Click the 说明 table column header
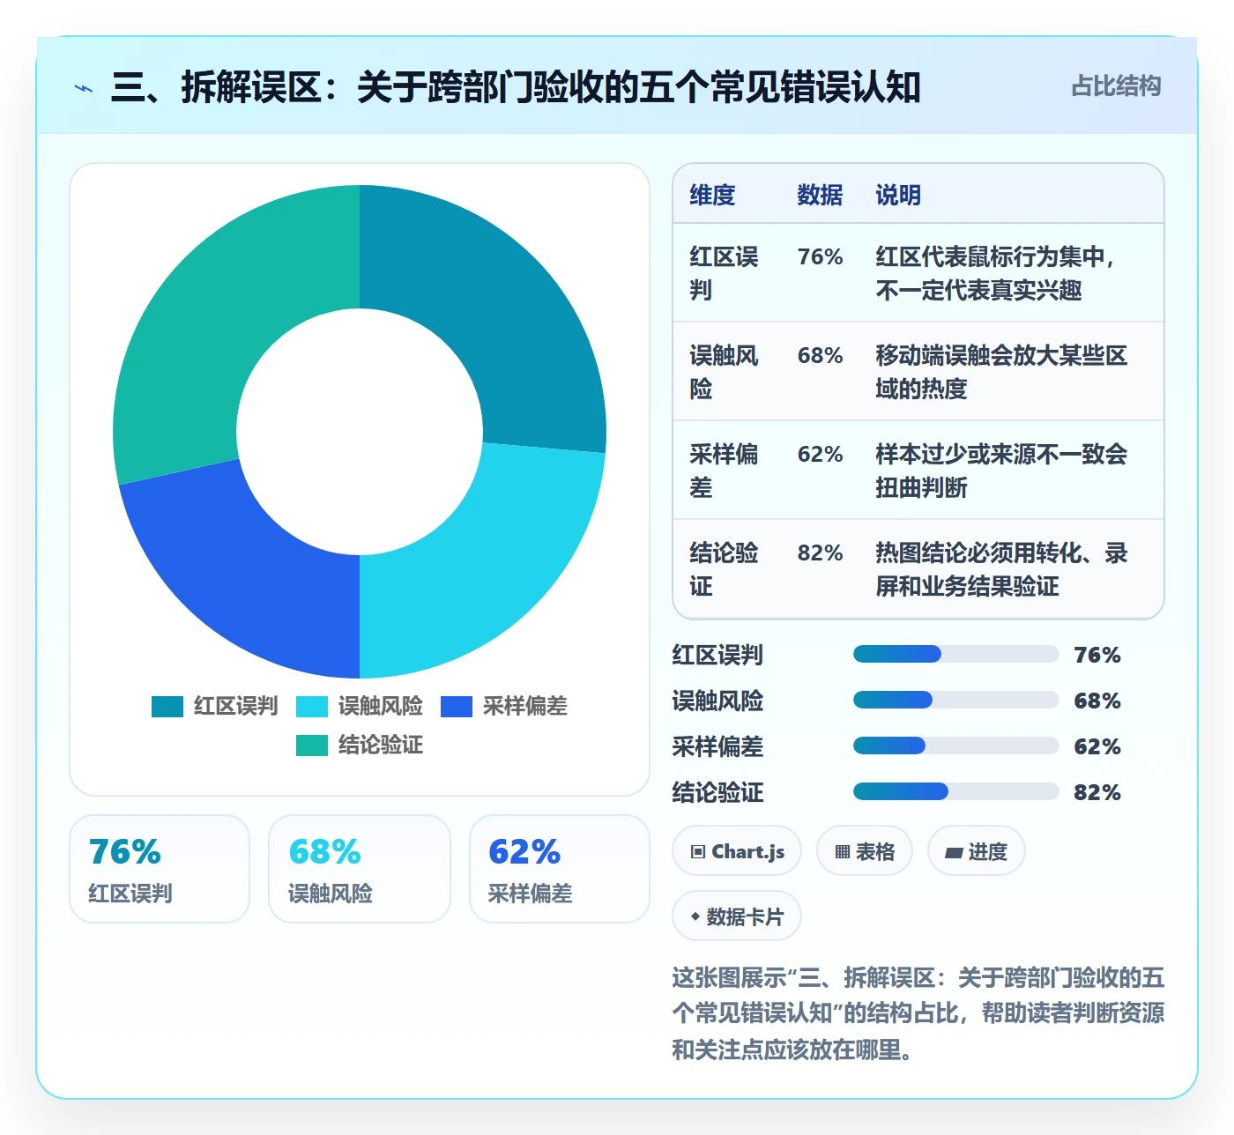Screen dimensions: 1234x1135 click(898, 195)
